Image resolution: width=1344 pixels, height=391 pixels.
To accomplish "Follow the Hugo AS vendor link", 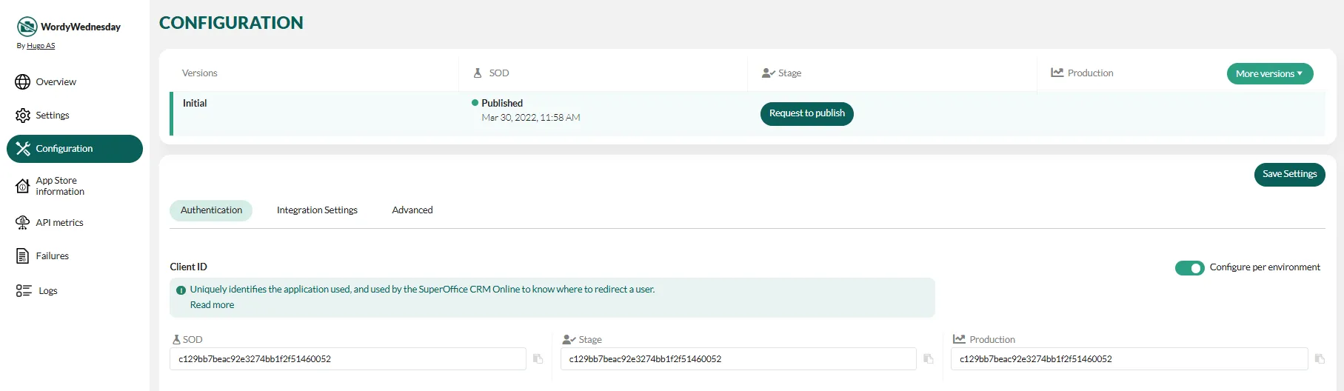I will tap(41, 46).
